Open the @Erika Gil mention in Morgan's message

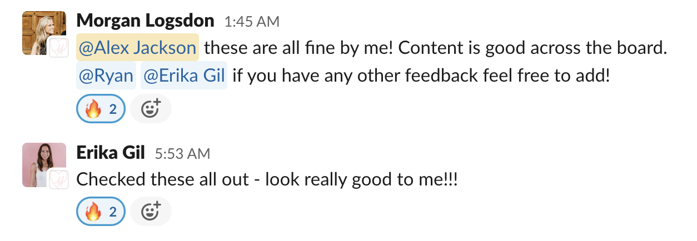[183, 76]
